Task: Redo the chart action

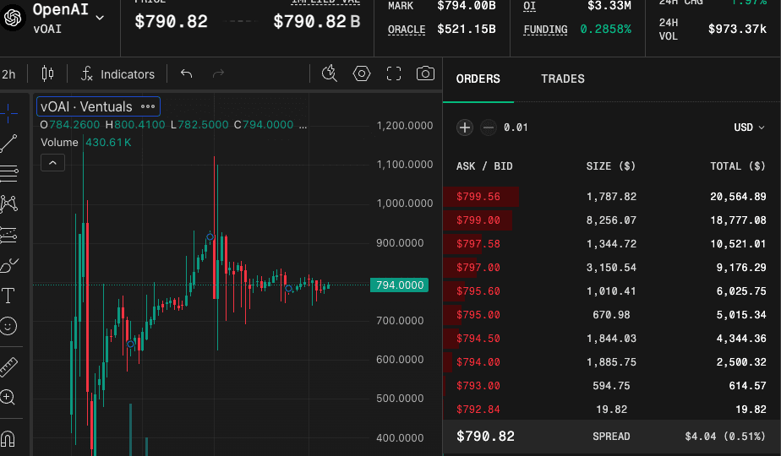Action: click(x=218, y=73)
